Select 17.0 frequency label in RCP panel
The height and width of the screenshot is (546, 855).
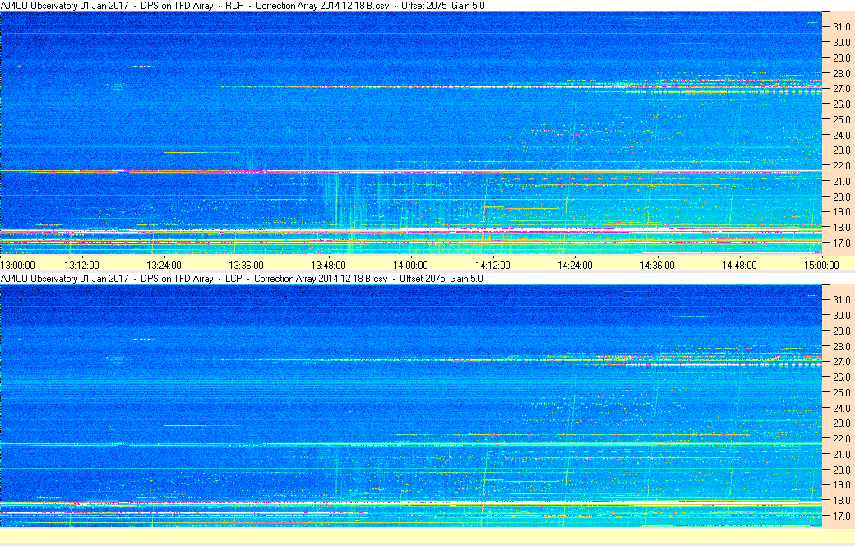click(839, 244)
